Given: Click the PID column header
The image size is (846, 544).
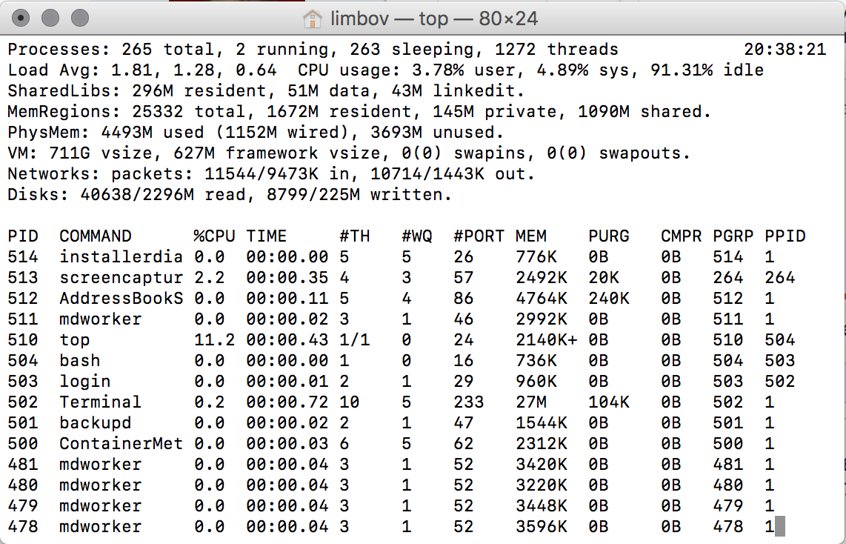Looking at the screenshot, I should click(23, 236).
